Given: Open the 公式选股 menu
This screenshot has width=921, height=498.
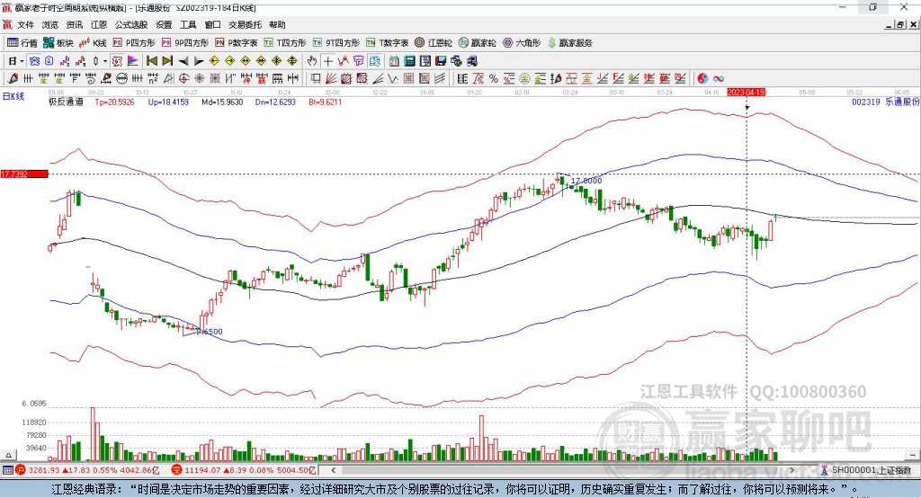Looking at the screenshot, I should (x=131, y=24).
